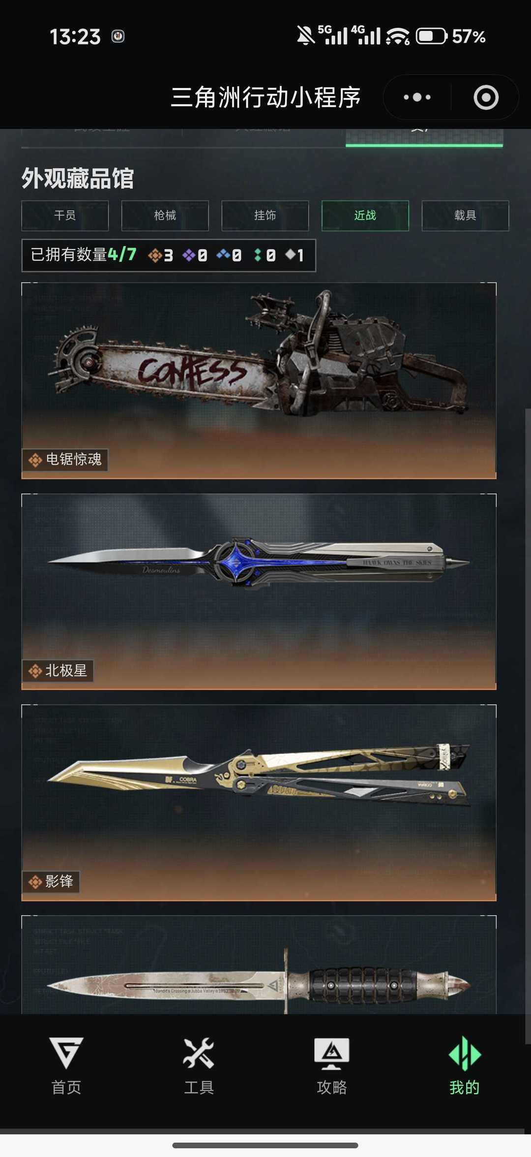The image size is (531, 1157).
Task: Select the 近战 melee category filter
Action: [365, 216]
